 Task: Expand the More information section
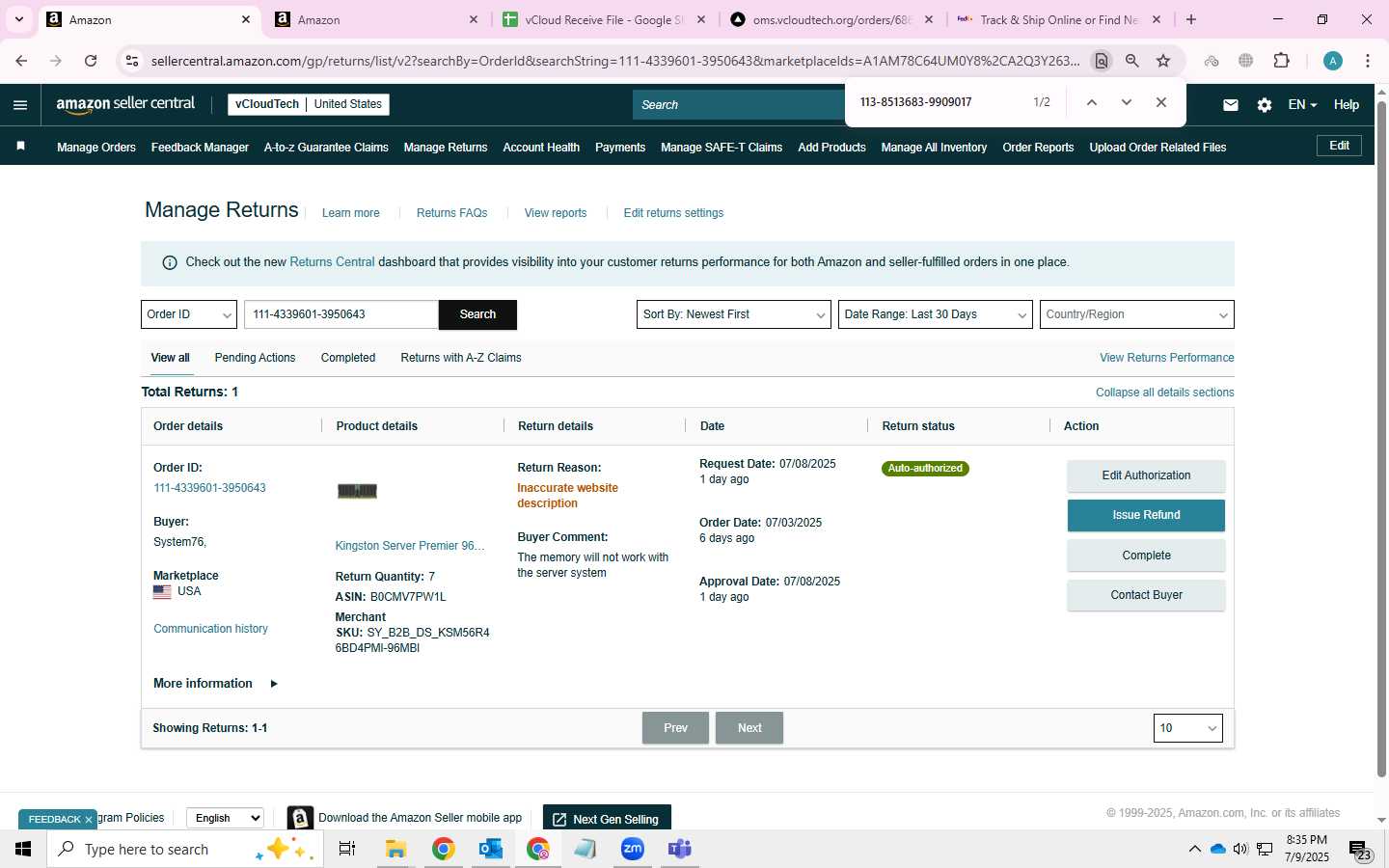[x=215, y=684]
